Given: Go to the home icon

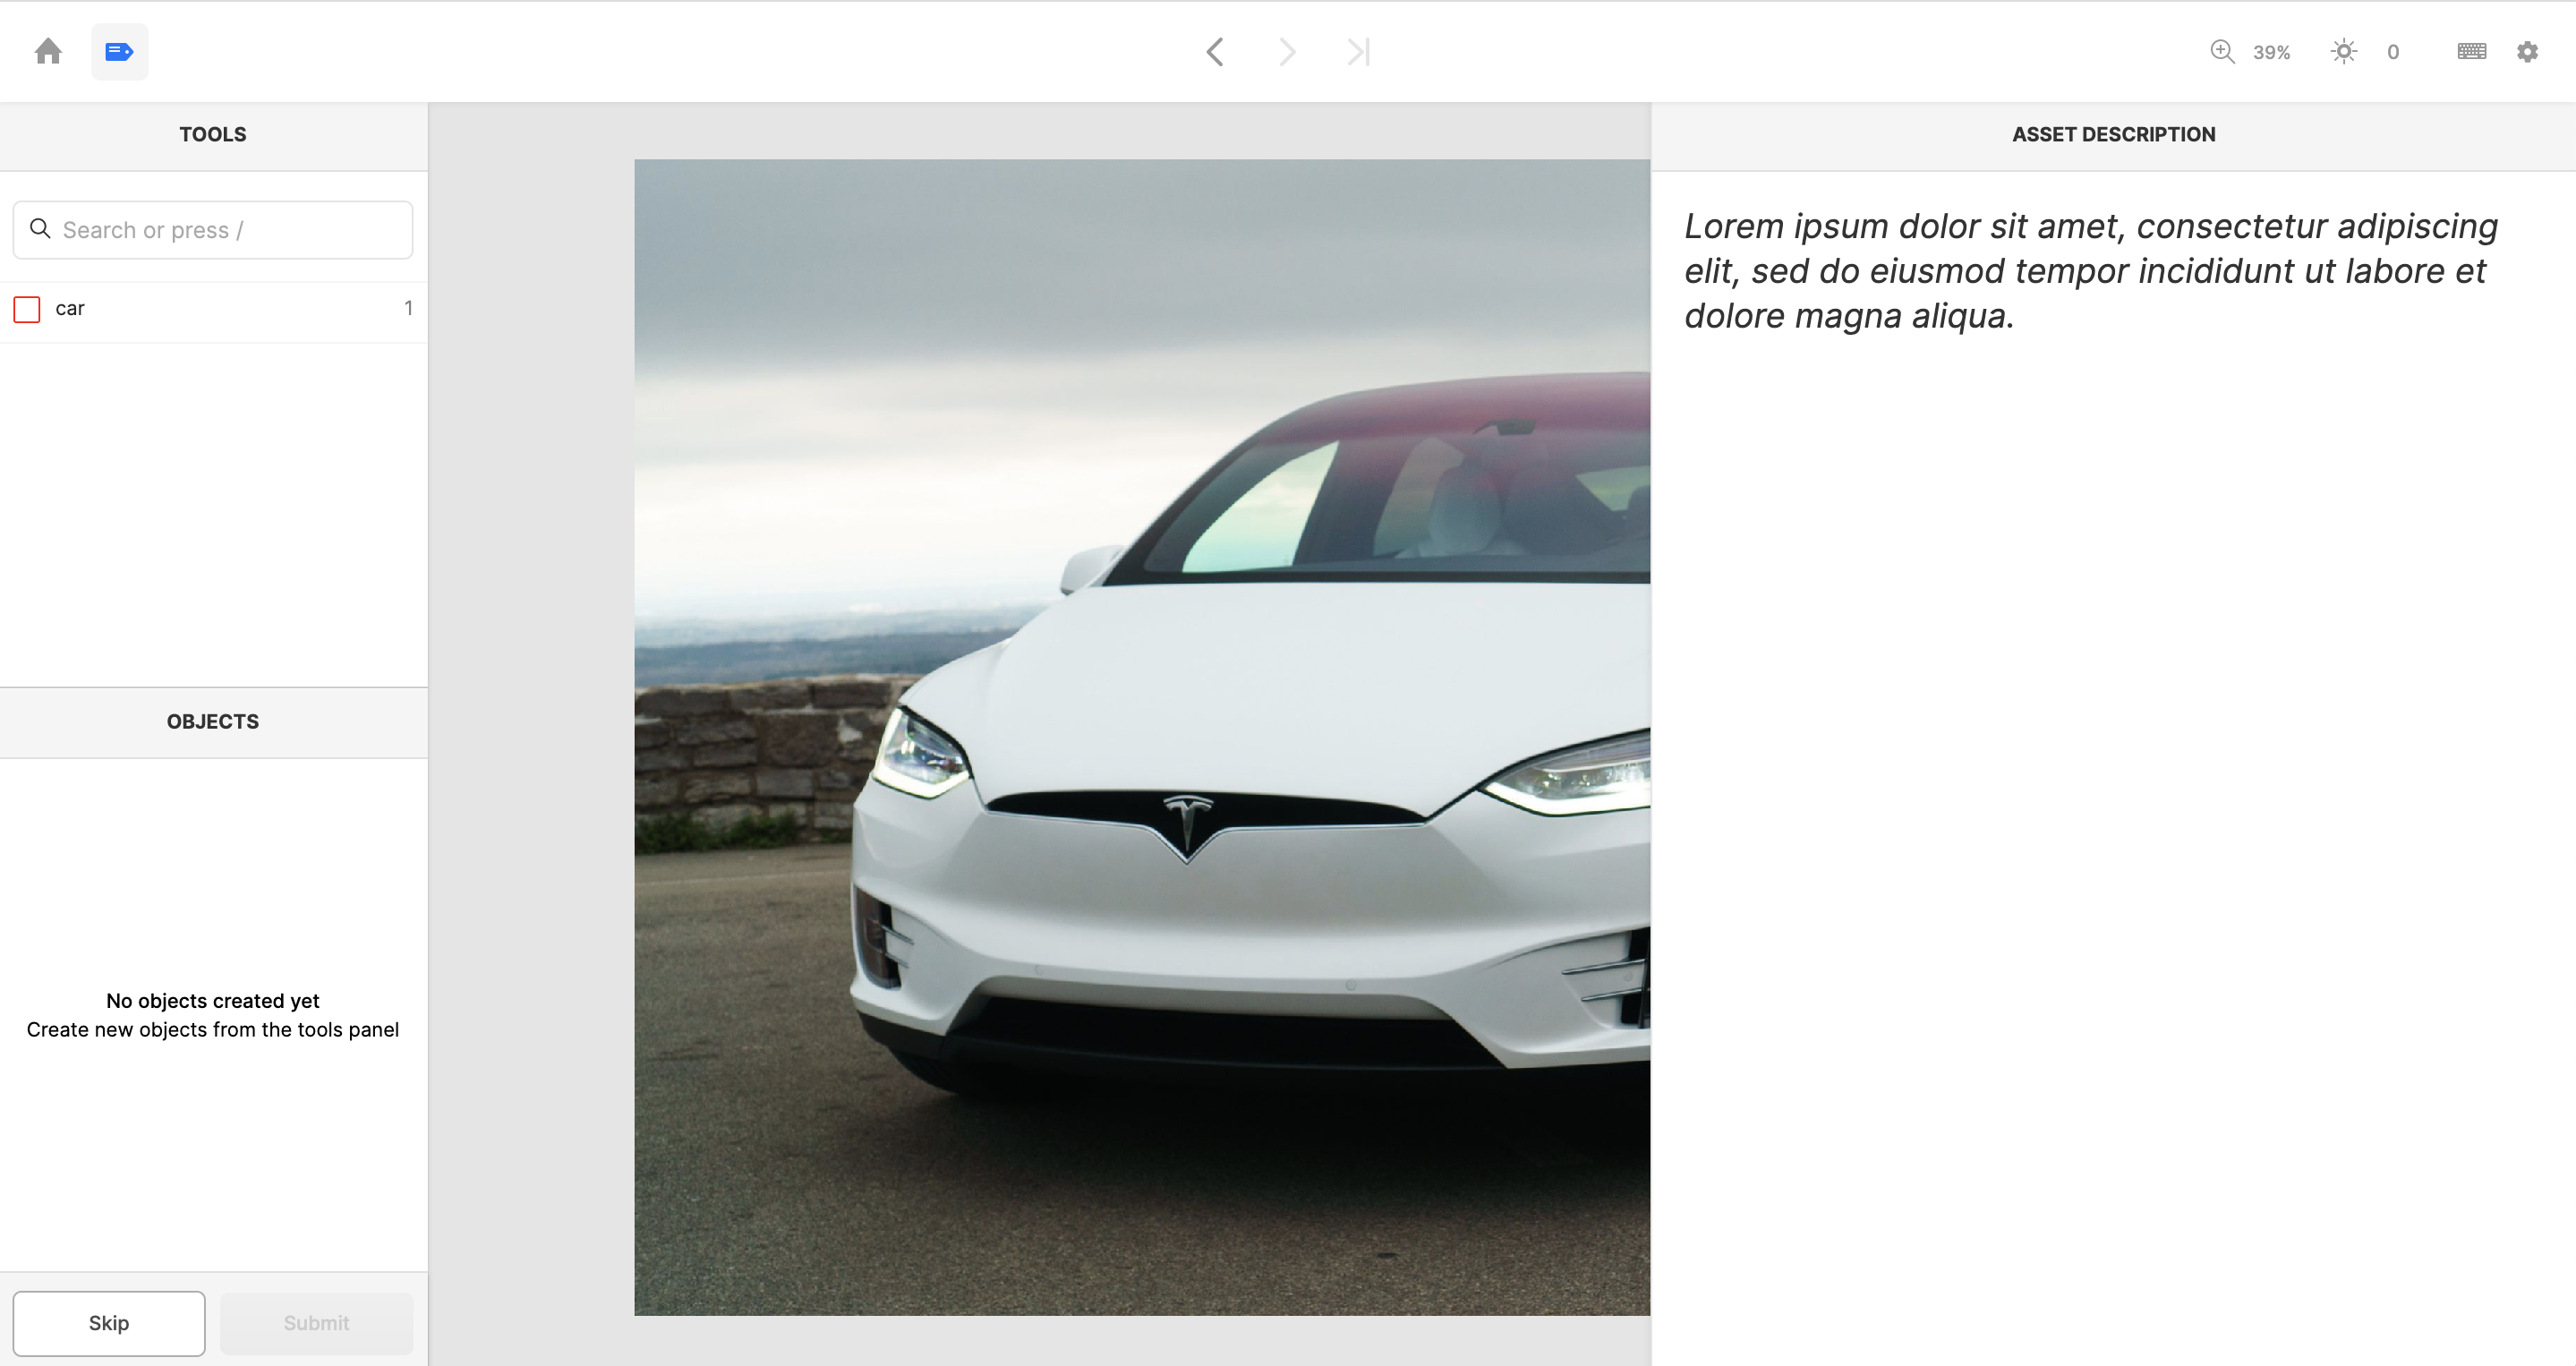Looking at the screenshot, I should (x=48, y=51).
